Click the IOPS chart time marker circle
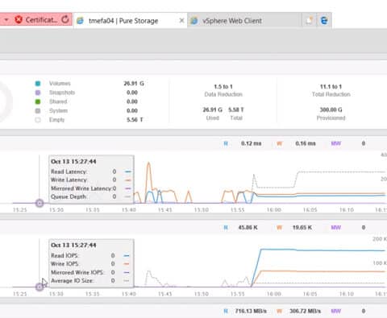The height and width of the screenshot is (318, 387). 40,287
